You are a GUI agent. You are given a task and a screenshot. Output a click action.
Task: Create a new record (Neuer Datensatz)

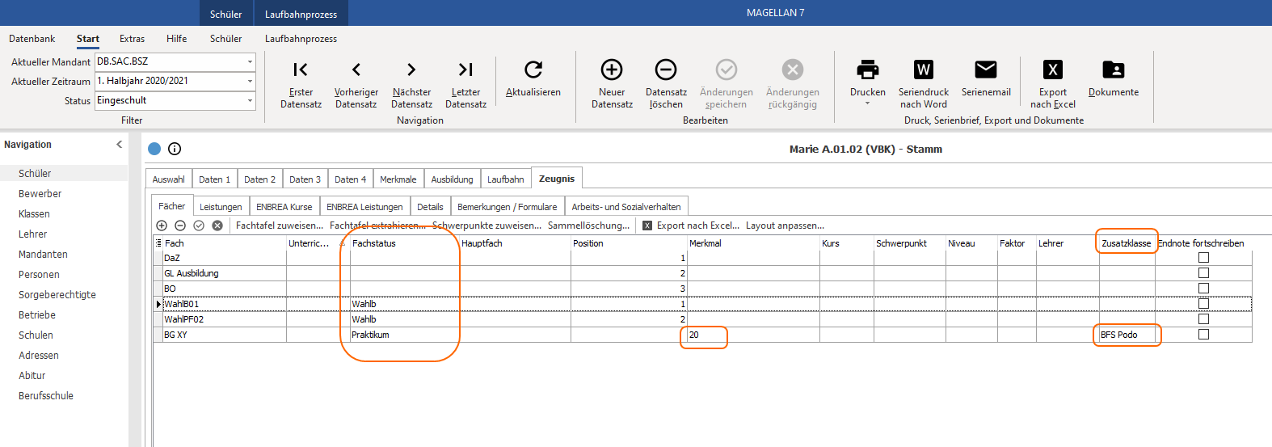click(612, 83)
